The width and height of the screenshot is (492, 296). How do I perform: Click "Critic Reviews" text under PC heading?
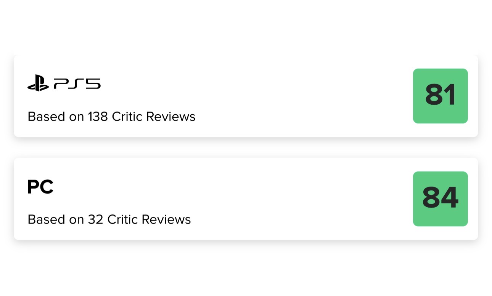click(x=149, y=219)
